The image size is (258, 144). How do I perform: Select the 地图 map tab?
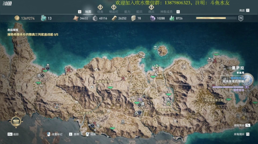pos(88,12)
